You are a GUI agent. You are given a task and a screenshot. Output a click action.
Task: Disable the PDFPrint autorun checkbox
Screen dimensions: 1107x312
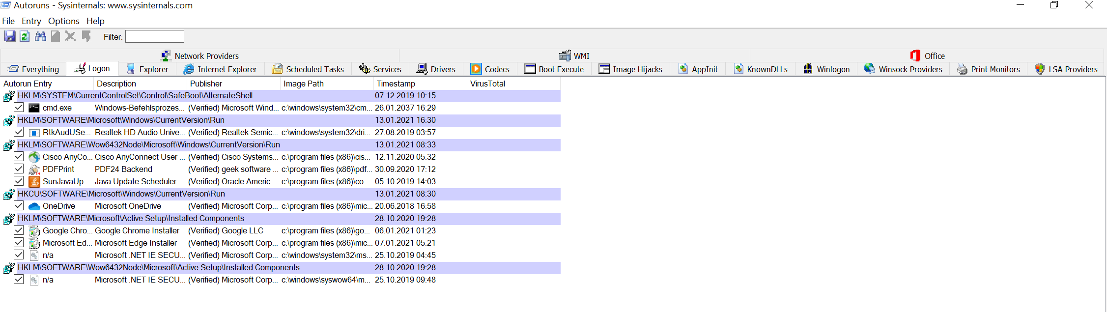(19, 169)
